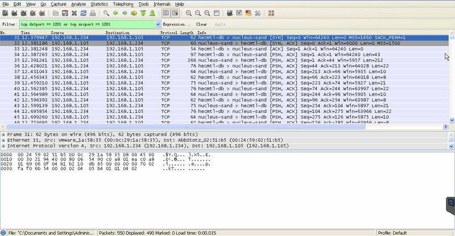Click the Zoom In toolbar icon
The width and height of the screenshot is (455, 236).
[188, 13]
